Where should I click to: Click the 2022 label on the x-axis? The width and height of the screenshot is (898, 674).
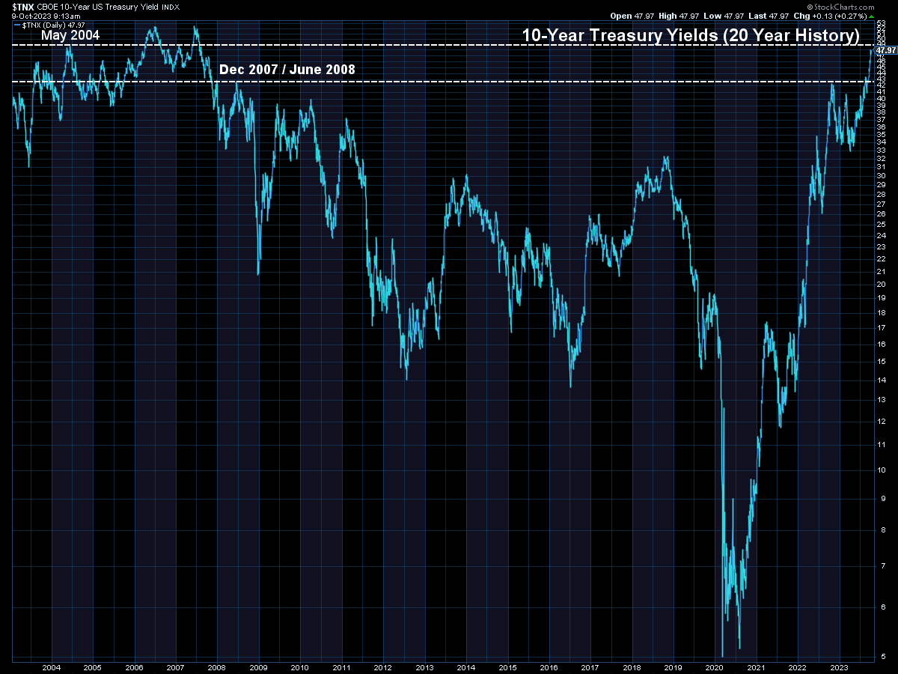point(796,667)
